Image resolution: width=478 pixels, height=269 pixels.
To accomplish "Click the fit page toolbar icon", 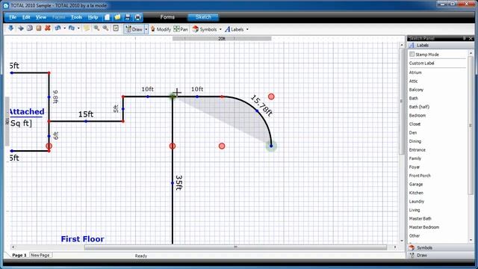I will coord(116,28).
